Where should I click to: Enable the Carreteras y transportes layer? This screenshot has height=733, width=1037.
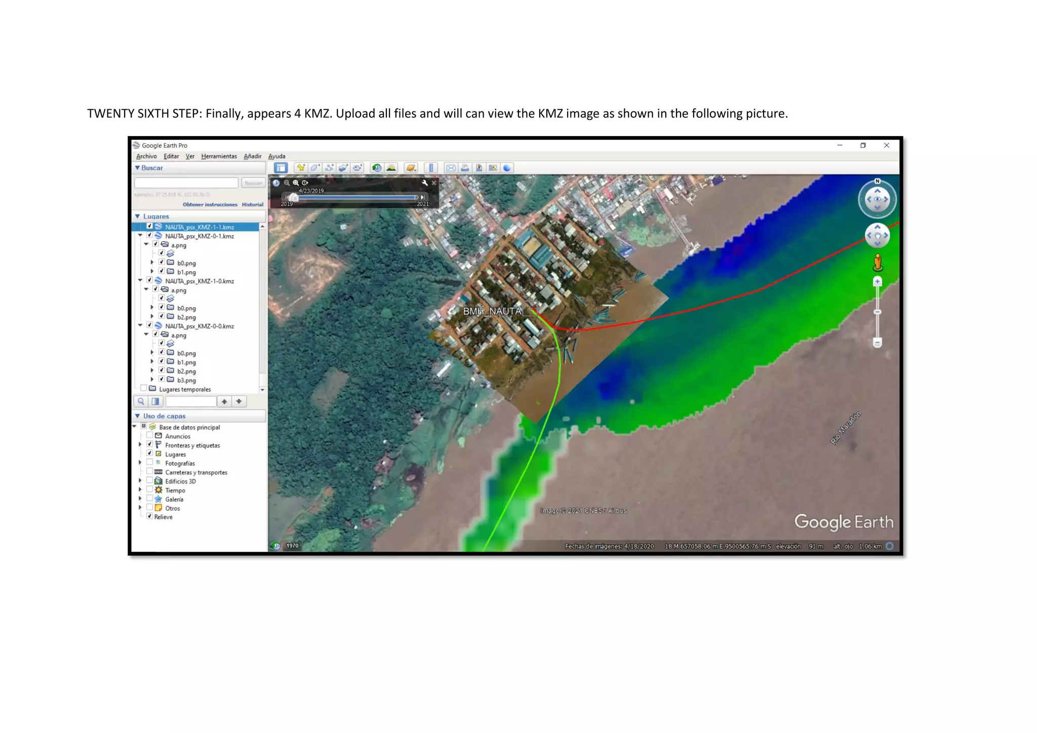pyautogui.click(x=149, y=472)
